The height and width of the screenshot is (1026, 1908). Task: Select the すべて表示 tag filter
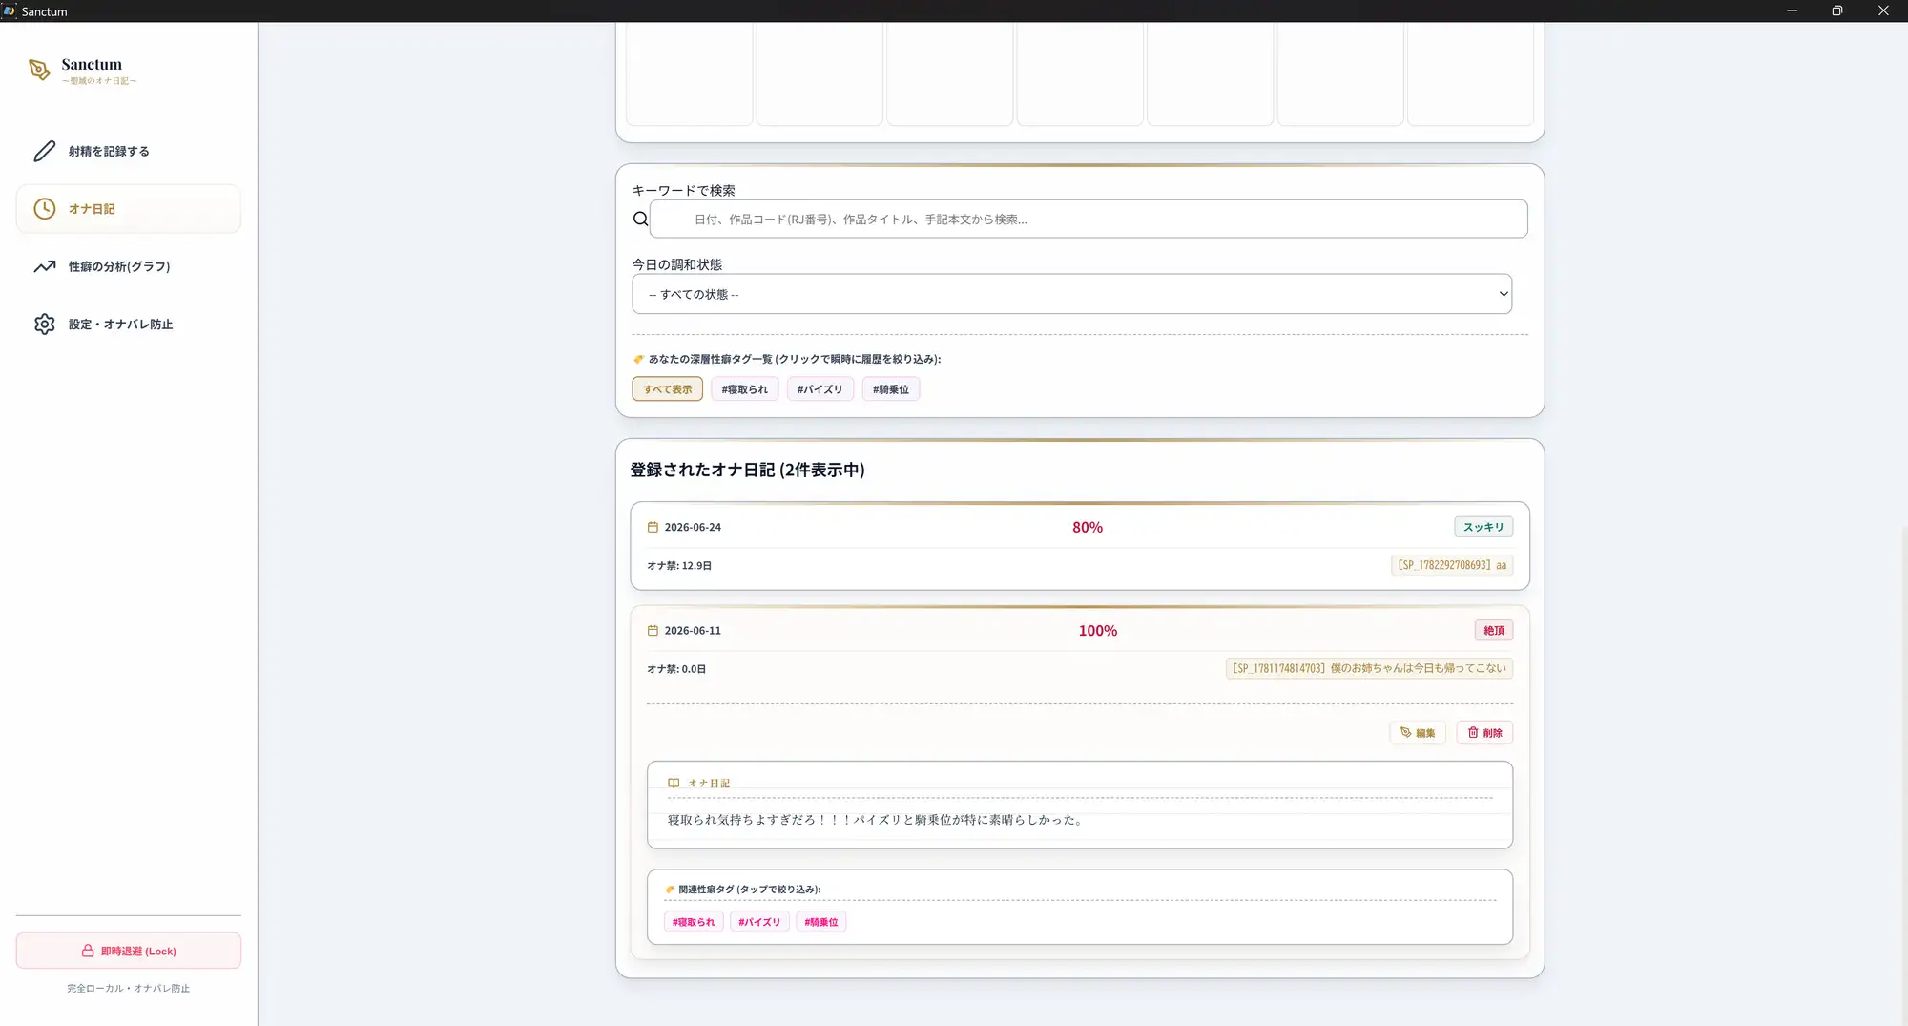click(x=667, y=388)
